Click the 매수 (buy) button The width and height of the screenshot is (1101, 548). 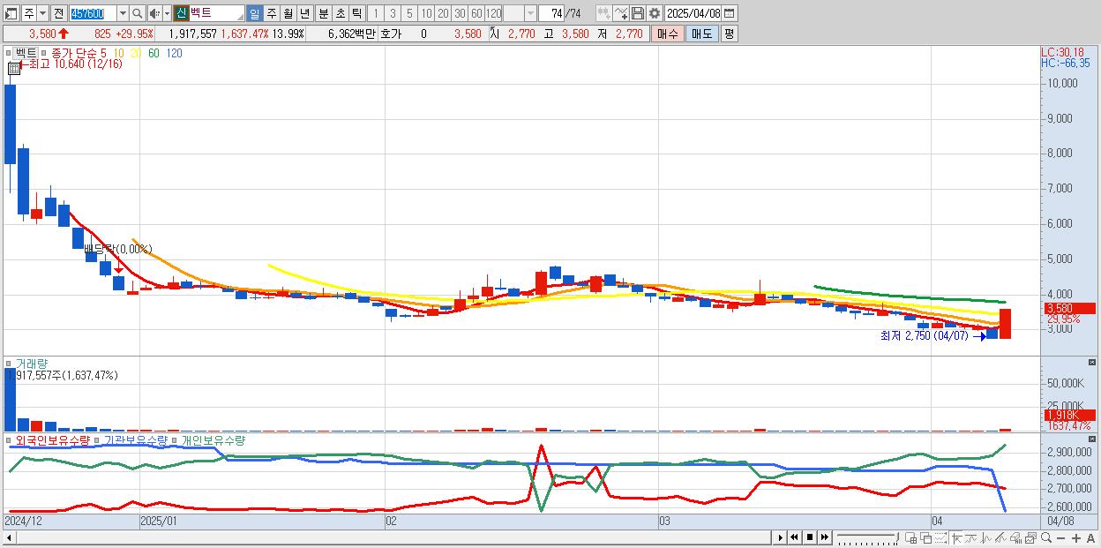click(x=668, y=34)
